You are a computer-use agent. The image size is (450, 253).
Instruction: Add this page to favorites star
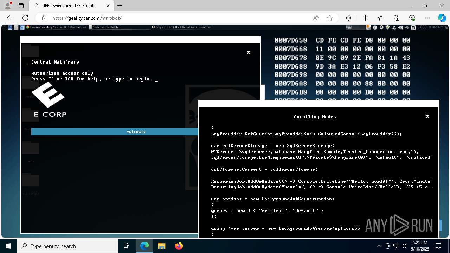[330, 18]
